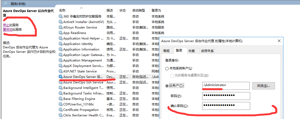Switch to the 常规 tab
The height and width of the screenshot is (119, 300).
tap(166, 51)
